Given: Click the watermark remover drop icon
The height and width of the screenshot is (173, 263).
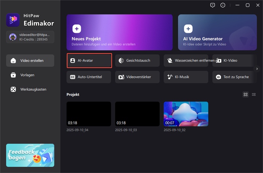Looking at the screenshot, I should [170, 60].
